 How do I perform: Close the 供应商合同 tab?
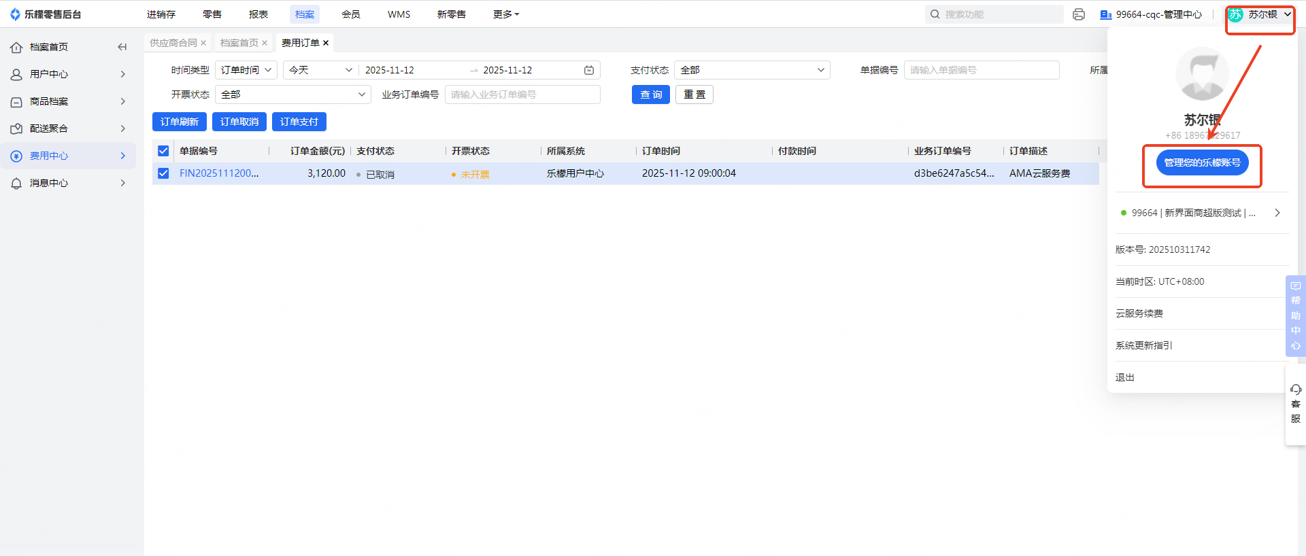[x=203, y=43]
